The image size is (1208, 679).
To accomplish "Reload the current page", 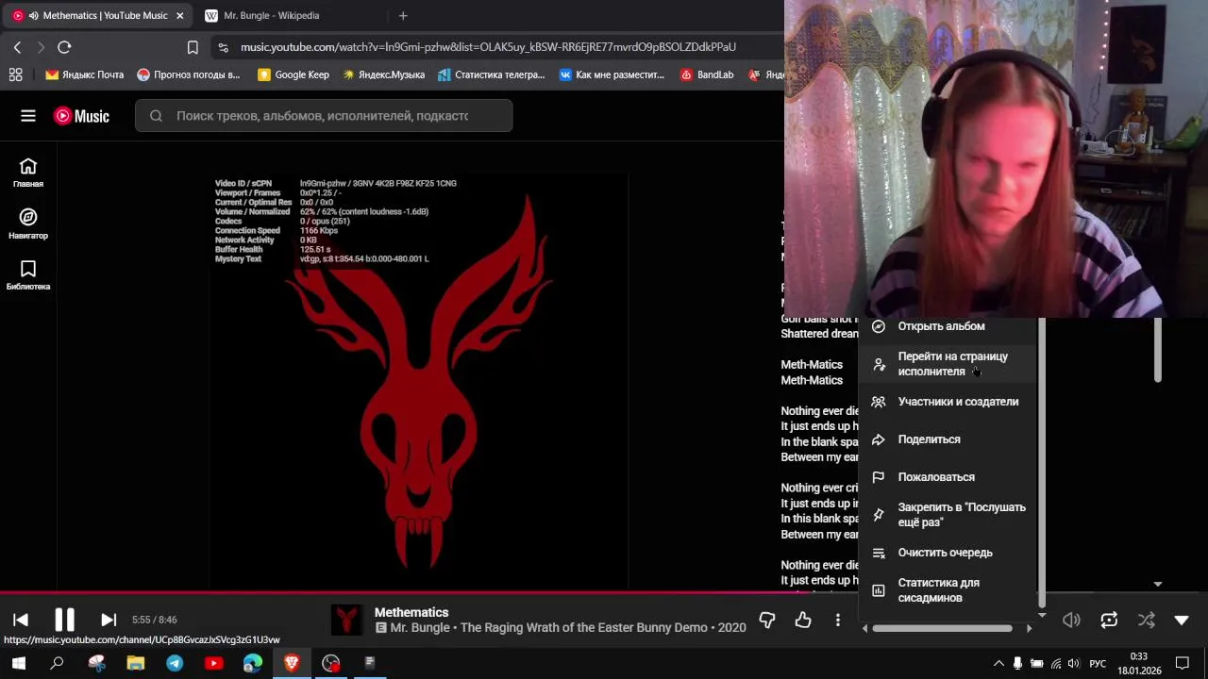I will coord(64,47).
